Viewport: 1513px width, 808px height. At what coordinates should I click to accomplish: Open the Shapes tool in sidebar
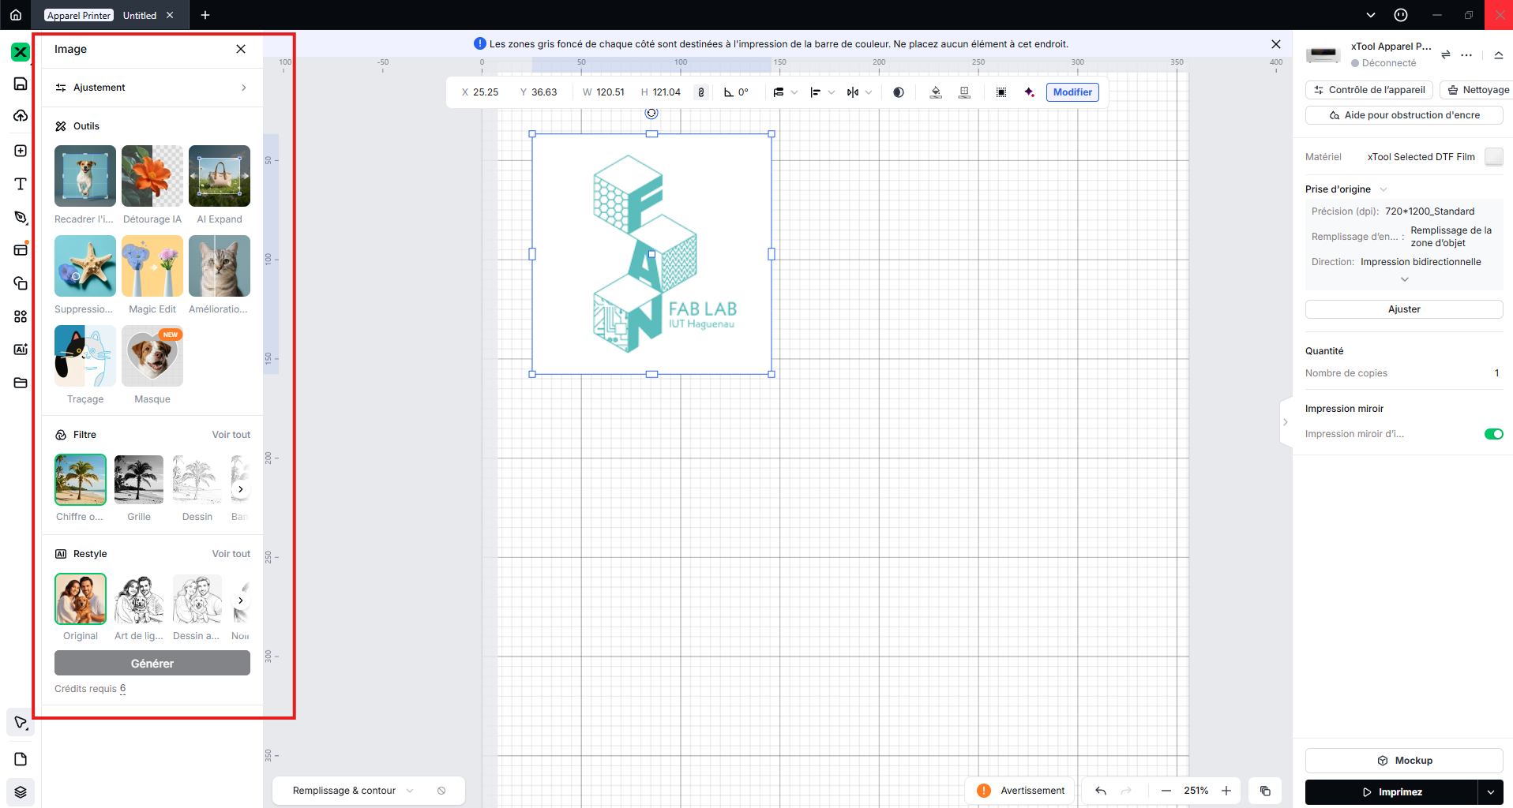[21, 283]
